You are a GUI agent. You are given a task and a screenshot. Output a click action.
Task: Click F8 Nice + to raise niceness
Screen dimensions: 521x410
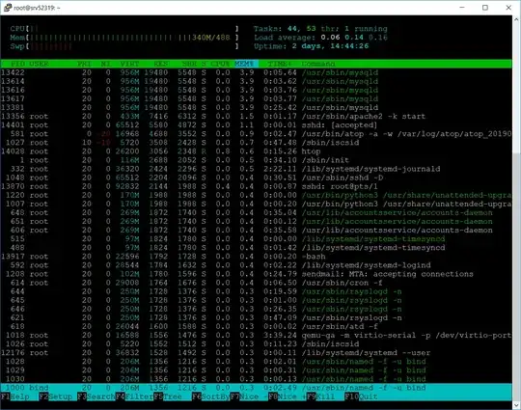tap(288, 396)
